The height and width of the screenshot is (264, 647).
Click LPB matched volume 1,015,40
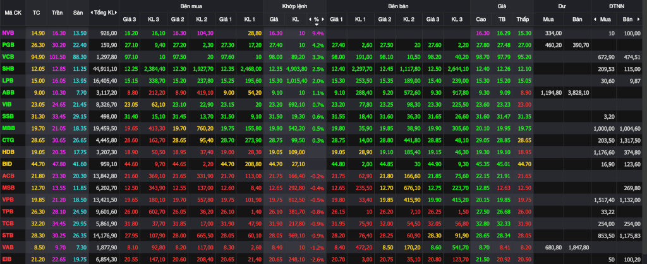click(296, 80)
